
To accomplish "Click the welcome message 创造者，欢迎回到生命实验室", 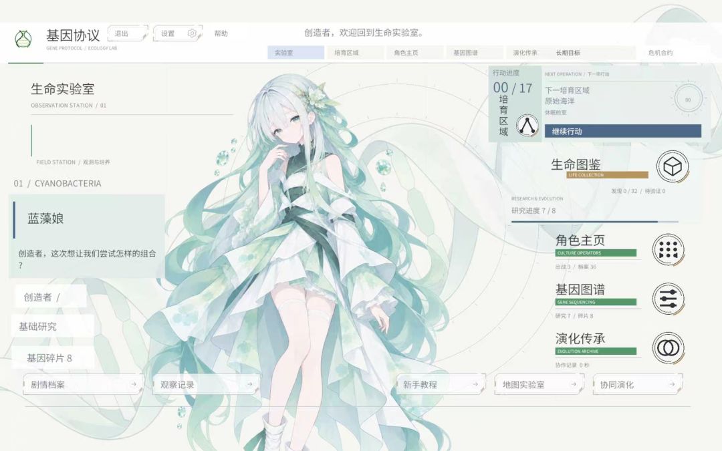I will pyautogui.click(x=364, y=33).
